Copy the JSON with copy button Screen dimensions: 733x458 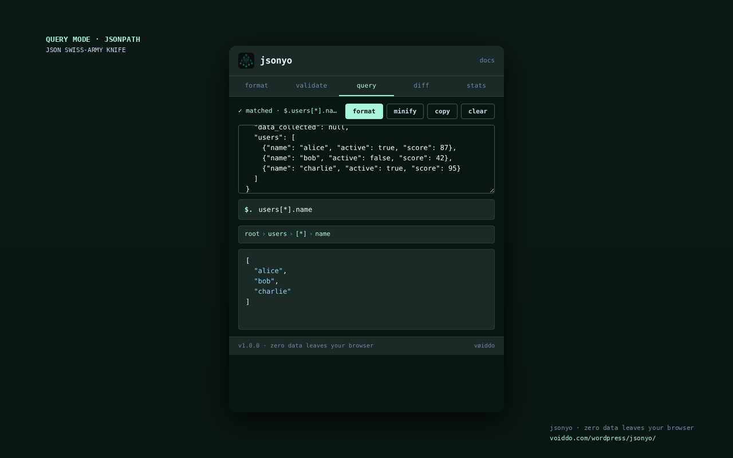pyautogui.click(x=442, y=111)
